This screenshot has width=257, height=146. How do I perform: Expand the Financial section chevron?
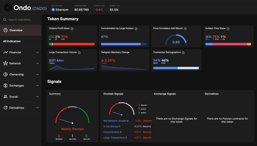pyautogui.click(x=37, y=52)
